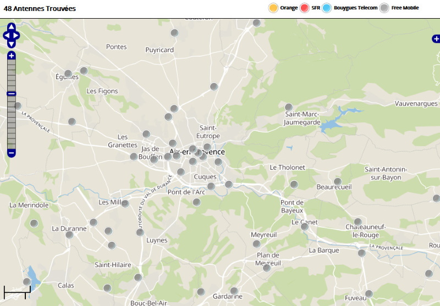Click the antenna marker at Gardanne
The image size is (440, 306).
point(234,291)
